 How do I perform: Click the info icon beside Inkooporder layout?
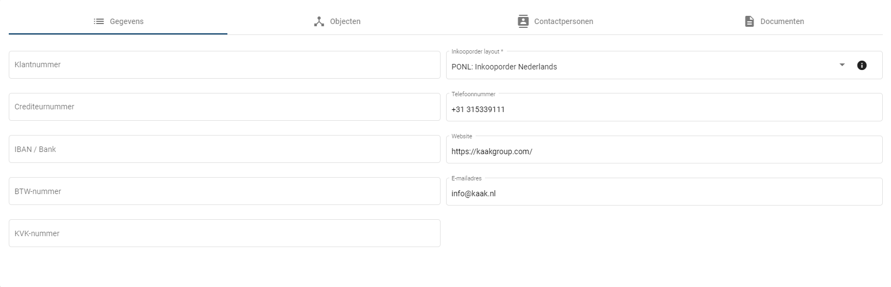click(x=862, y=66)
